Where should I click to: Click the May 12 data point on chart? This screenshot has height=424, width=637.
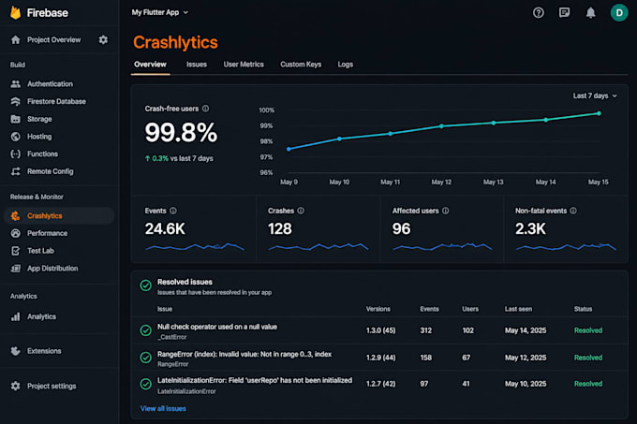[441, 126]
